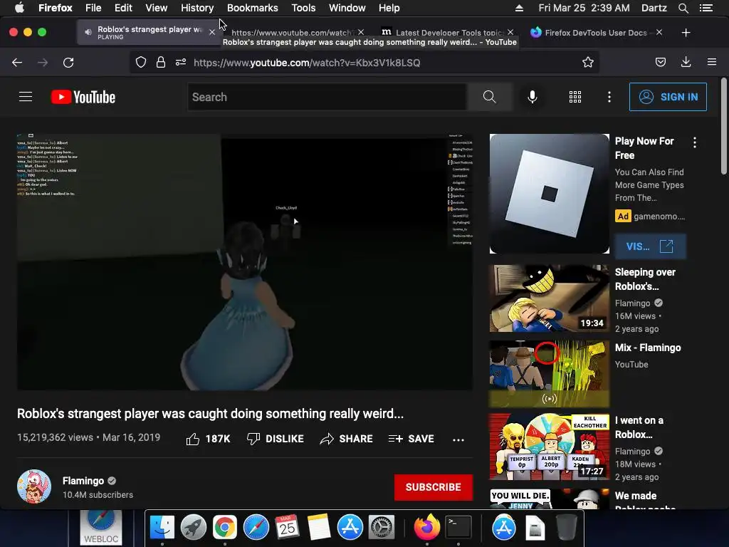
Task: Click the ad's VIS... visit button
Action: point(650,246)
